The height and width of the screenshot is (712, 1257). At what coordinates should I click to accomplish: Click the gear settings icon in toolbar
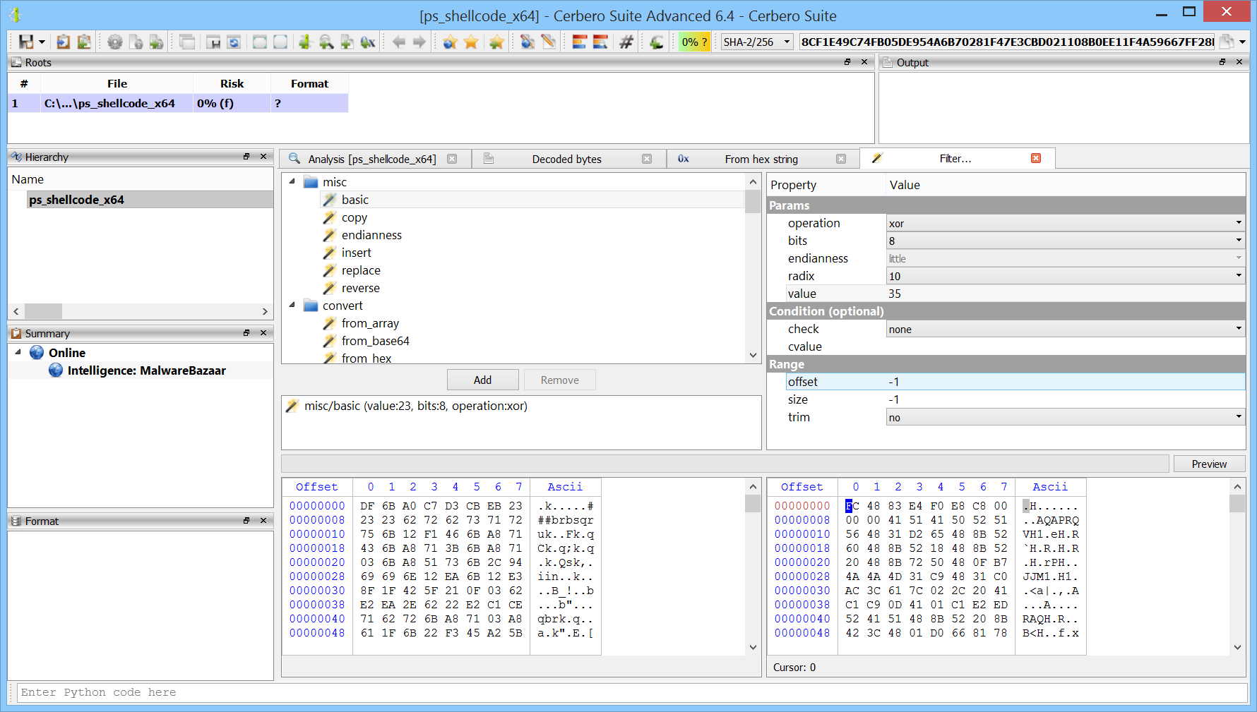pos(114,42)
